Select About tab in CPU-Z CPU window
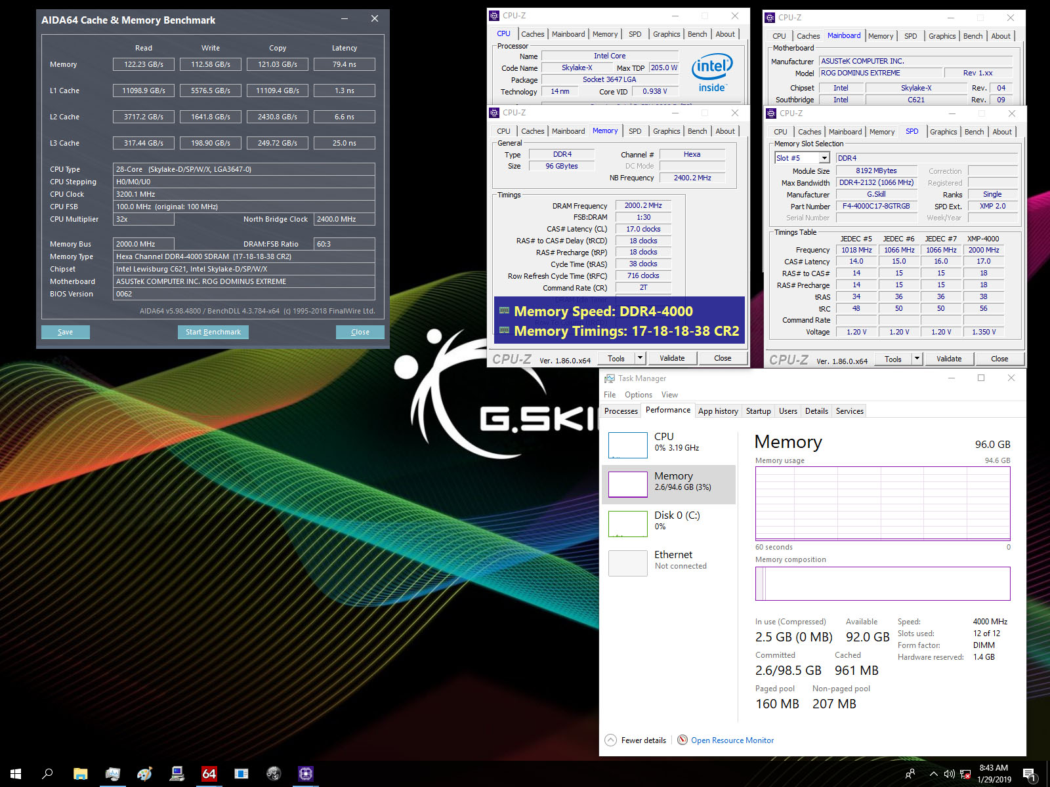1050x787 pixels. coord(725,34)
